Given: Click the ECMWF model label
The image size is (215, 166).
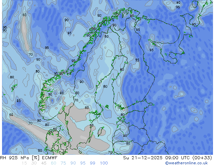Looking at the screenshot, I should (x=50, y=158).
